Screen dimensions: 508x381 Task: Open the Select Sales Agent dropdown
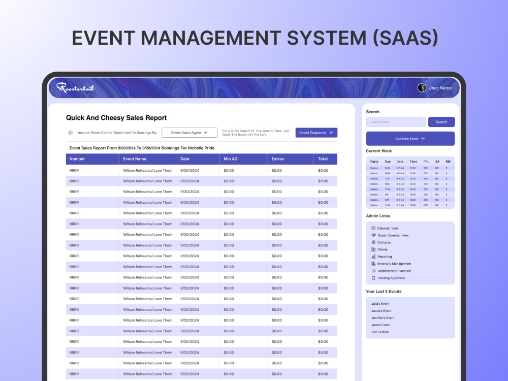click(189, 133)
